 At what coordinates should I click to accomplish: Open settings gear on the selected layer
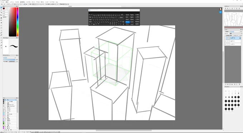click(x=240, y=38)
